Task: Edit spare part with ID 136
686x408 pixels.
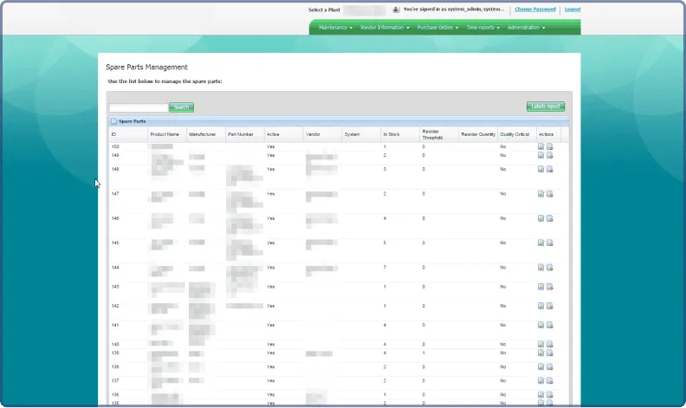Action: (x=540, y=395)
